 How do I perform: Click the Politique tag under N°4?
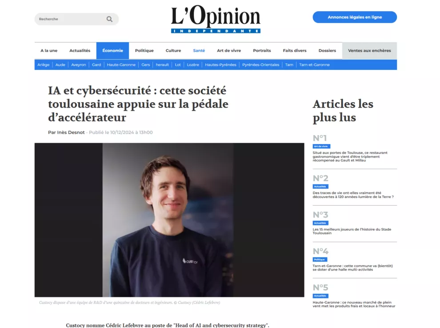[320, 260]
